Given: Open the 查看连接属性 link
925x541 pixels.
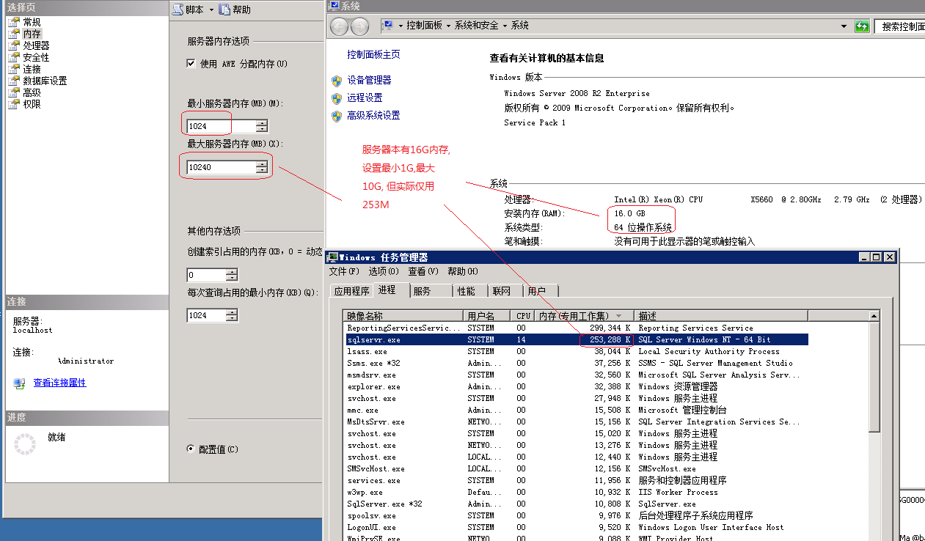Looking at the screenshot, I should point(59,383).
